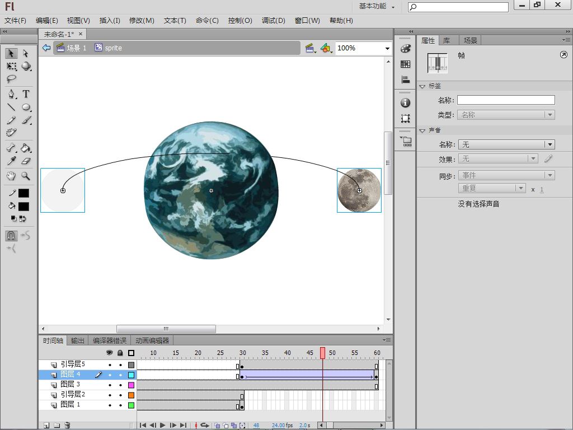
Task: Click the stroke color black swatch
Action: click(x=24, y=193)
